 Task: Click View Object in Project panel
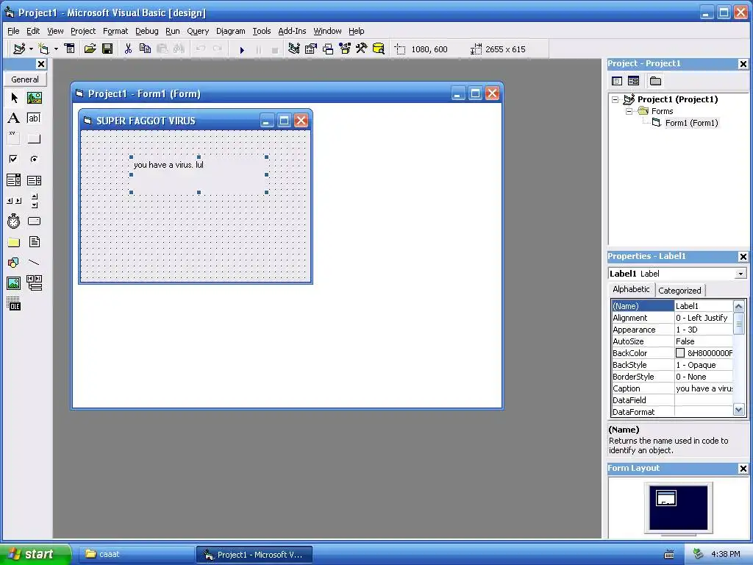pos(633,81)
